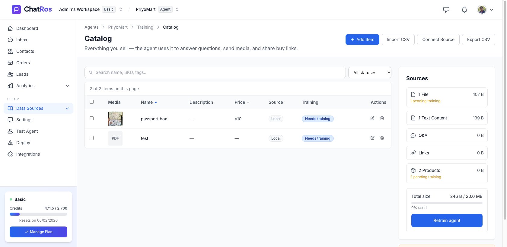The height and width of the screenshot is (247, 507).
Task: Edit the passport box item
Action: click(372, 118)
